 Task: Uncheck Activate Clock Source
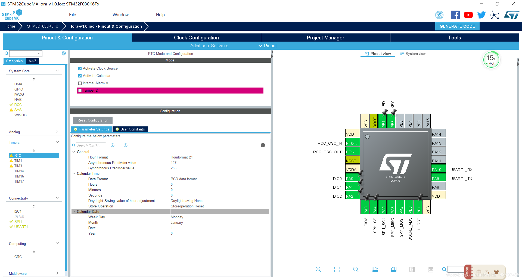point(80,69)
